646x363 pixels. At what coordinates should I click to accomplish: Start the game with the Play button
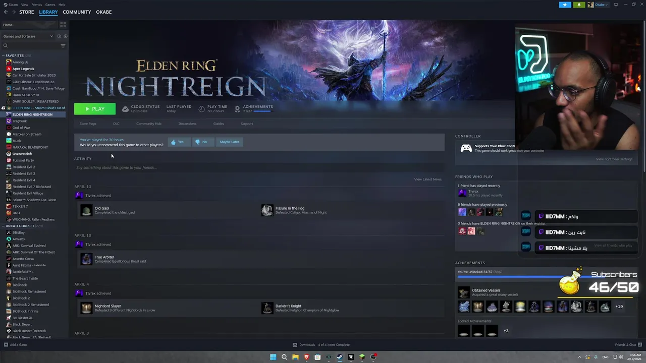[x=95, y=109]
